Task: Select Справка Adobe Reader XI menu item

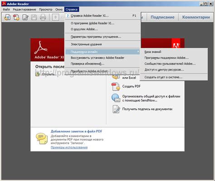Action: click(x=103, y=16)
